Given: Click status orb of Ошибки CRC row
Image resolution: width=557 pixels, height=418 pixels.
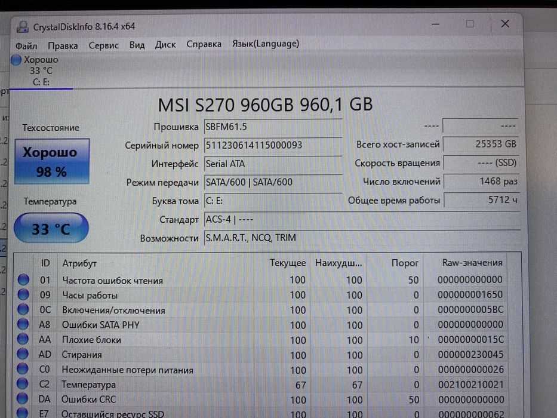Looking at the screenshot, I should [x=22, y=398].
